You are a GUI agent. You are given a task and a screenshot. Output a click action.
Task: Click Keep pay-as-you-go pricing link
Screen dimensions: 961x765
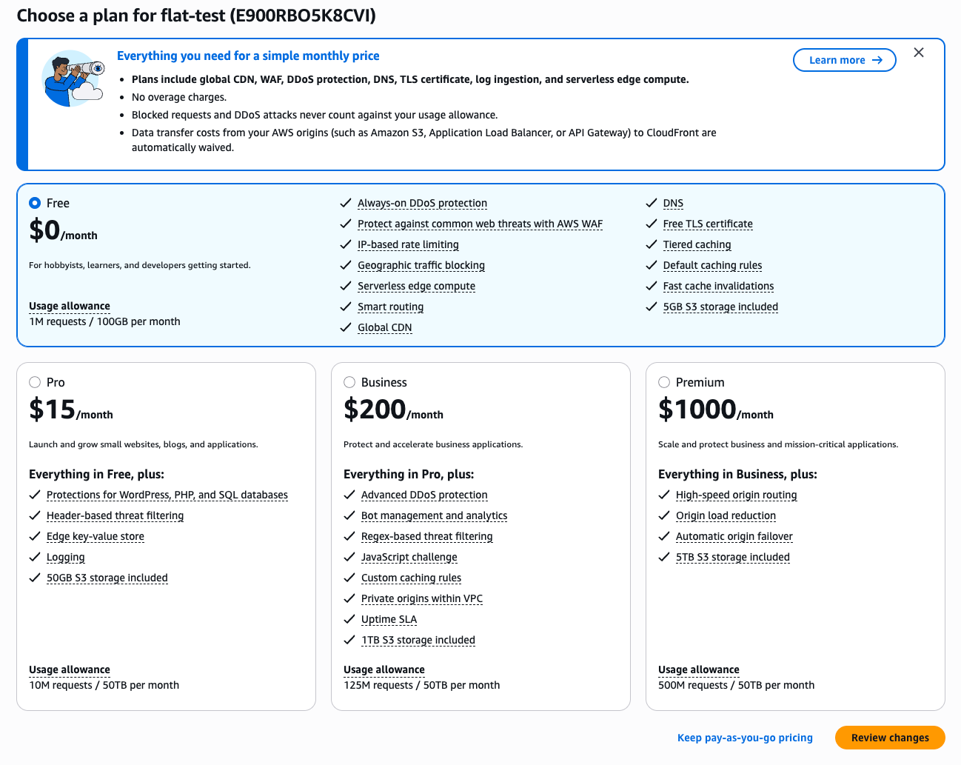[745, 738]
